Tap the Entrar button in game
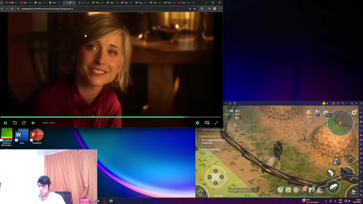The image size is (363, 204). click(x=328, y=115)
